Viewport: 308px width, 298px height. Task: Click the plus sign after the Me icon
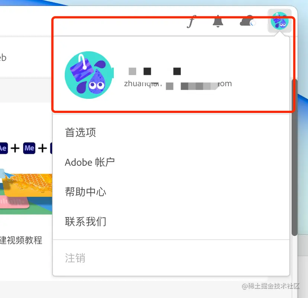tap(42, 148)
